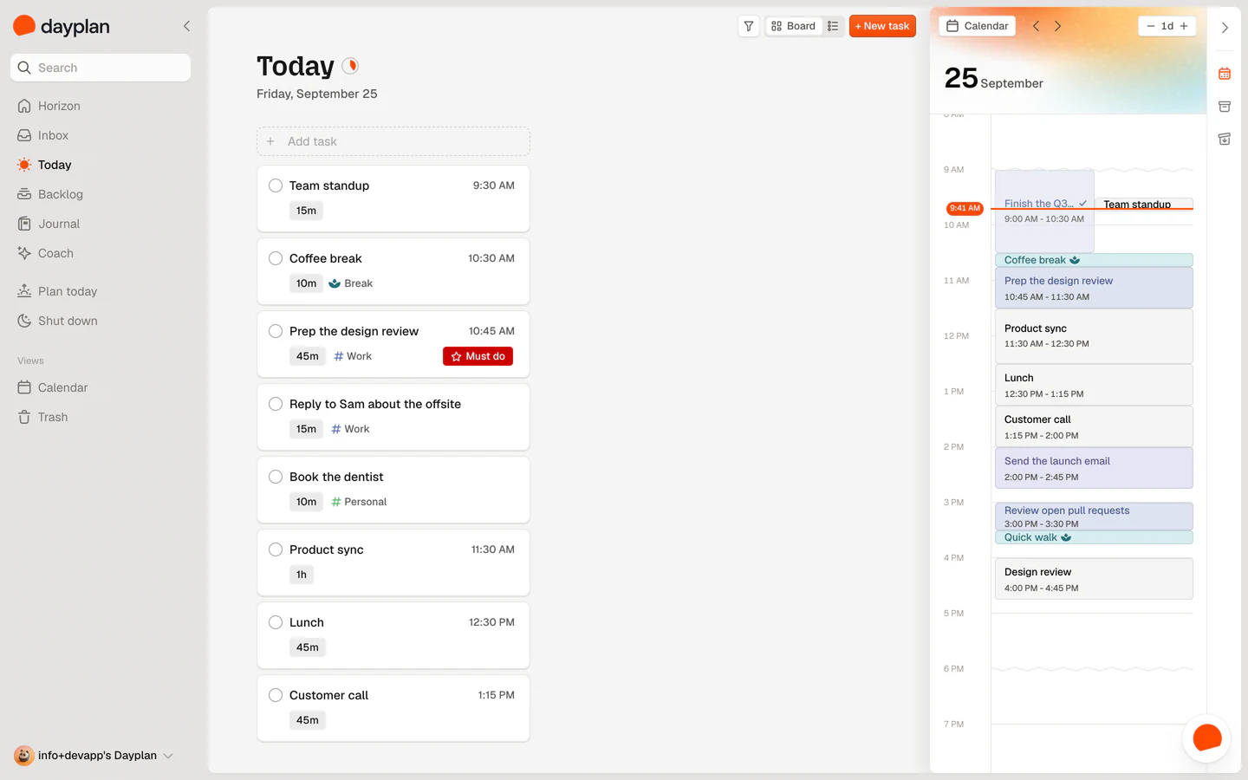Decrease calendar range with minus
The width and height of the screenshot is (1248, 780).
[x=1150, y=26]
